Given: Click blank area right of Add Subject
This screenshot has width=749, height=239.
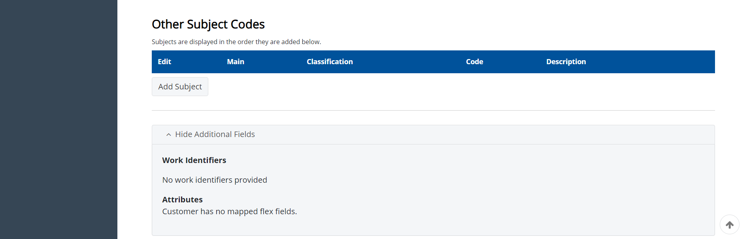Looking at the screenshot, I should (435, 87).
